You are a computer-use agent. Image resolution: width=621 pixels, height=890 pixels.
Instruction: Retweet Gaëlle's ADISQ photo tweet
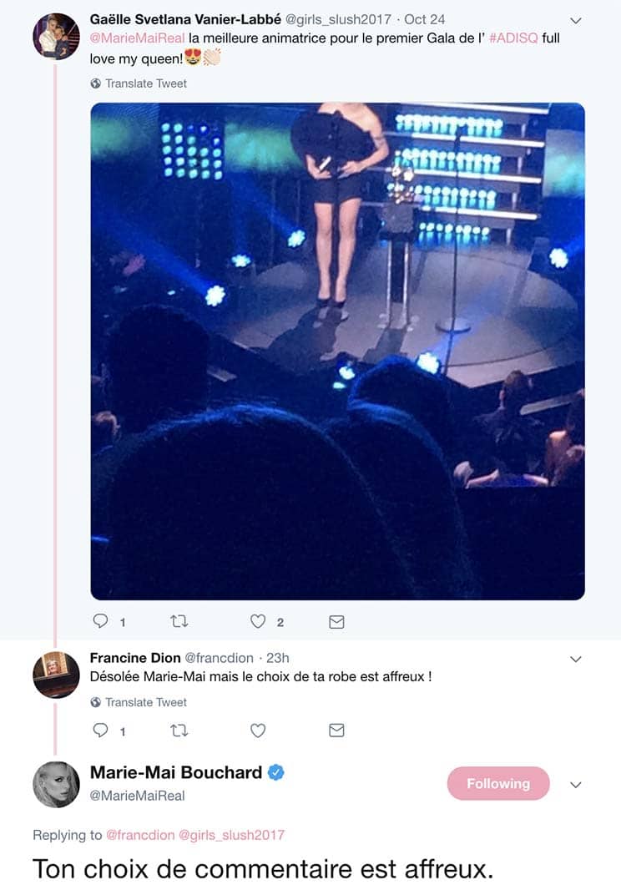click(x=179, y=621)
